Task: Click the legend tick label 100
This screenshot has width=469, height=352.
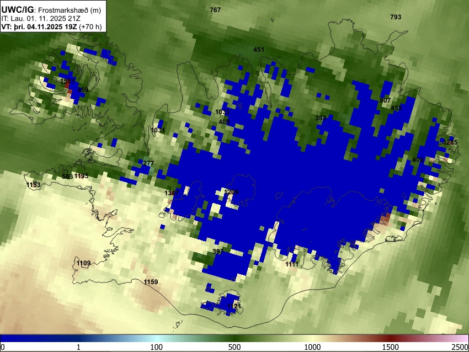Action: point(157,347)
